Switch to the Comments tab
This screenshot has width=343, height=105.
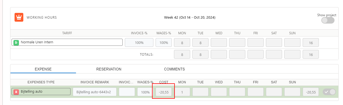(x=175, y=69)
